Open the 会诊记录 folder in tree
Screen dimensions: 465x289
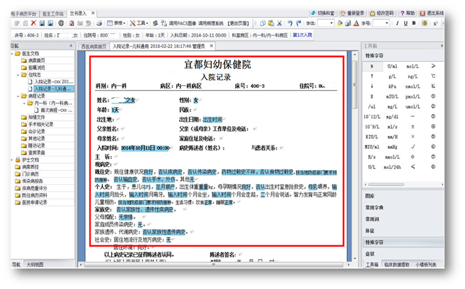[x=36, y=132]
